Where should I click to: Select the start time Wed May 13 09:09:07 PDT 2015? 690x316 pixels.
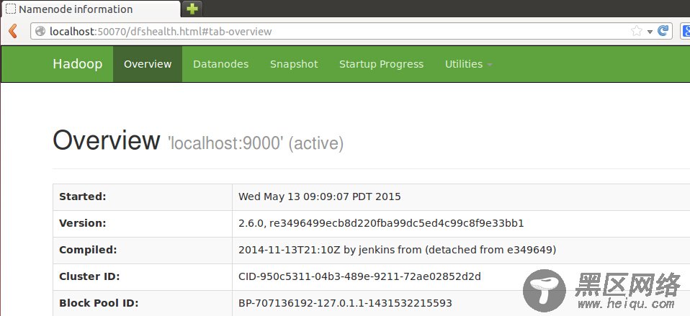(x=320, y=197)
